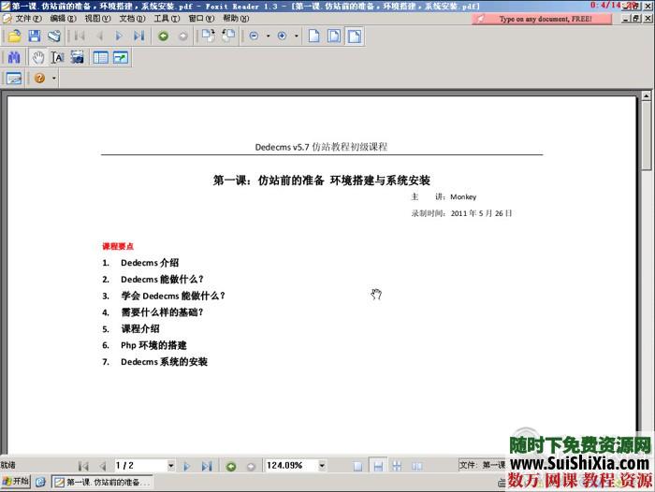Image resolution: width=655 pixels, height=492 pixels.
Task: Set Fit Page view
Action: coord(334,36)
